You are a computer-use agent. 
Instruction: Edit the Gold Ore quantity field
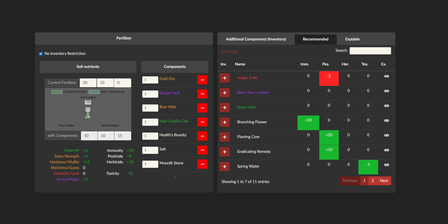(150, 80)
